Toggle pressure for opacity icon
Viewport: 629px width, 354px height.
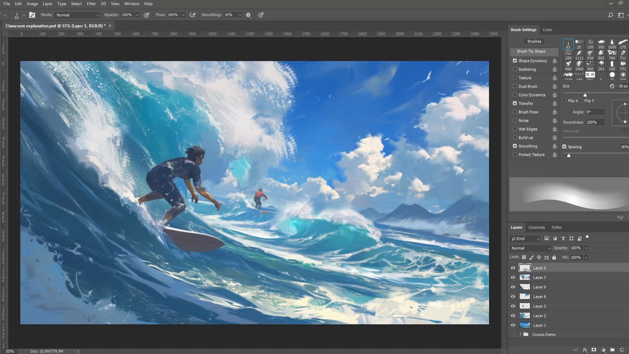pyautogui.click(x=146, y=15)
